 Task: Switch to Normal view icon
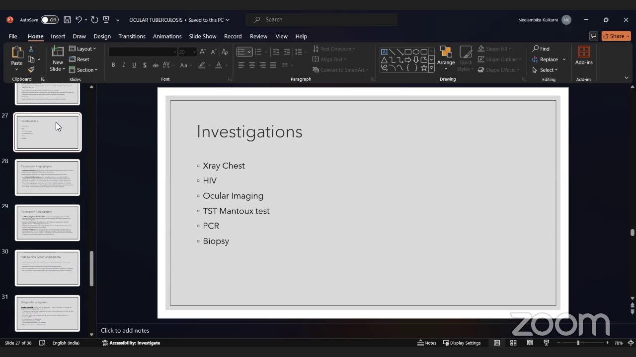[497, 343]
